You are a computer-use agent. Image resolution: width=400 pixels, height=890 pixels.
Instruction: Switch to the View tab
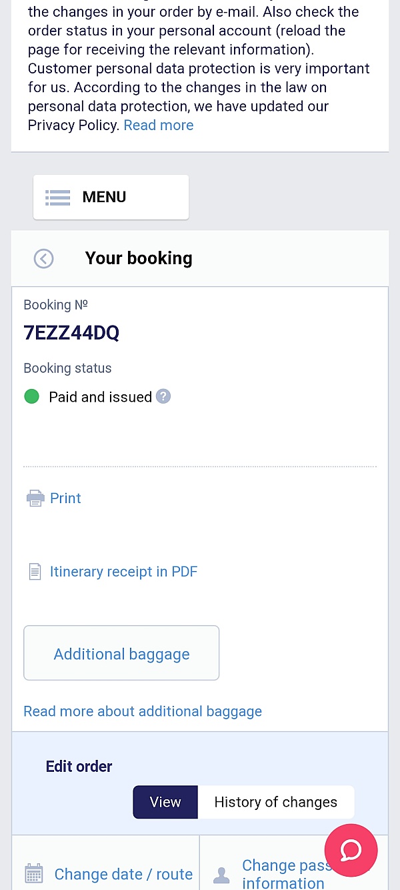165,802
